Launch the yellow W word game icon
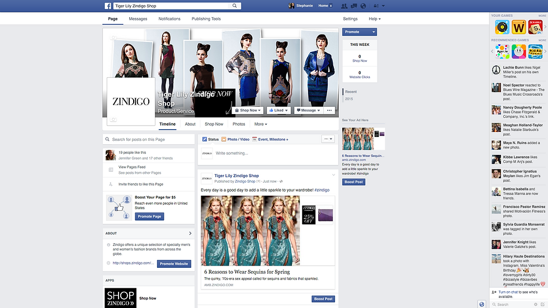 519,27
